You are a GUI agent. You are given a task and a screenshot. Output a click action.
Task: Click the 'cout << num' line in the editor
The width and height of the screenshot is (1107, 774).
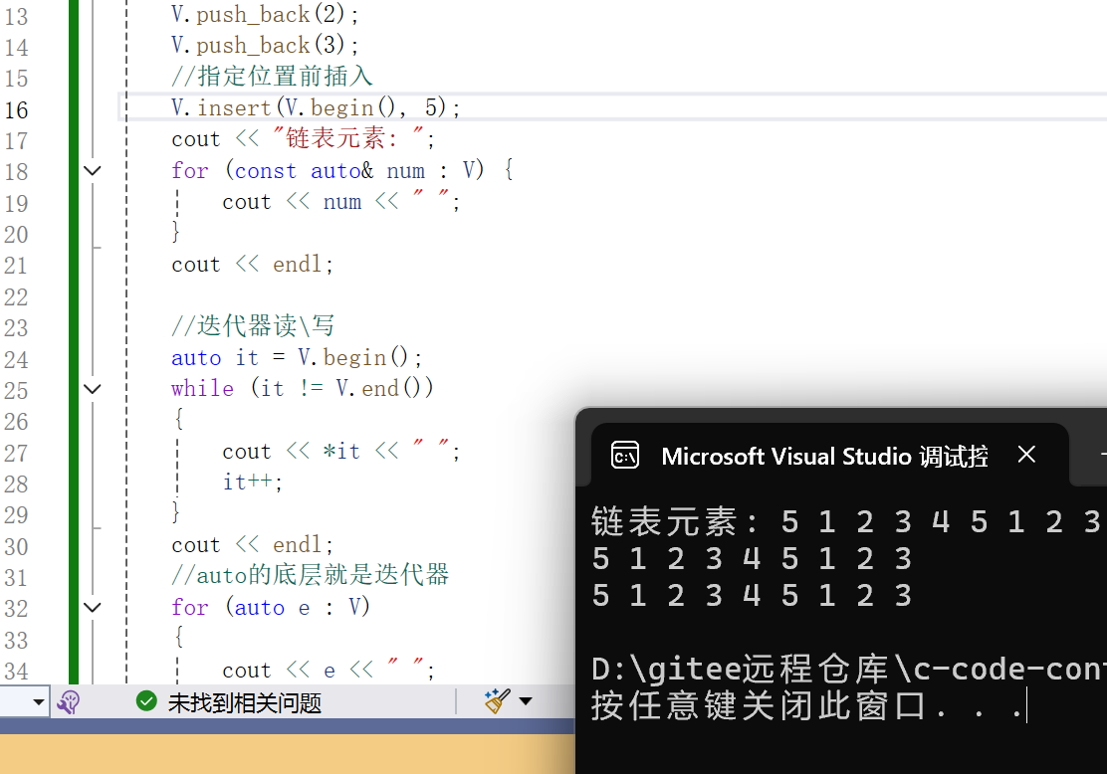[341, 202]
